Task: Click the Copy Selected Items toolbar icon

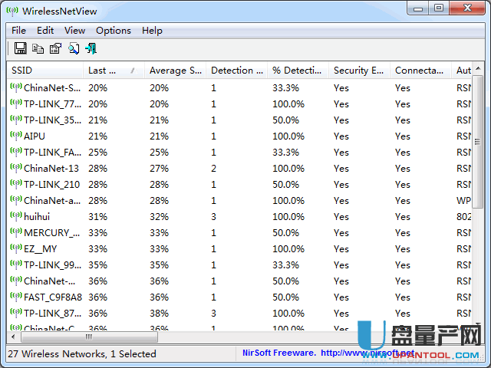Action: 38,48
